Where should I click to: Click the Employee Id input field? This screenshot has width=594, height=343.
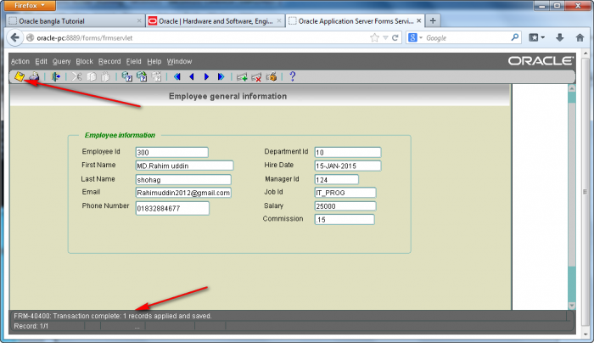pyautogui.click(x=171, y=152)
